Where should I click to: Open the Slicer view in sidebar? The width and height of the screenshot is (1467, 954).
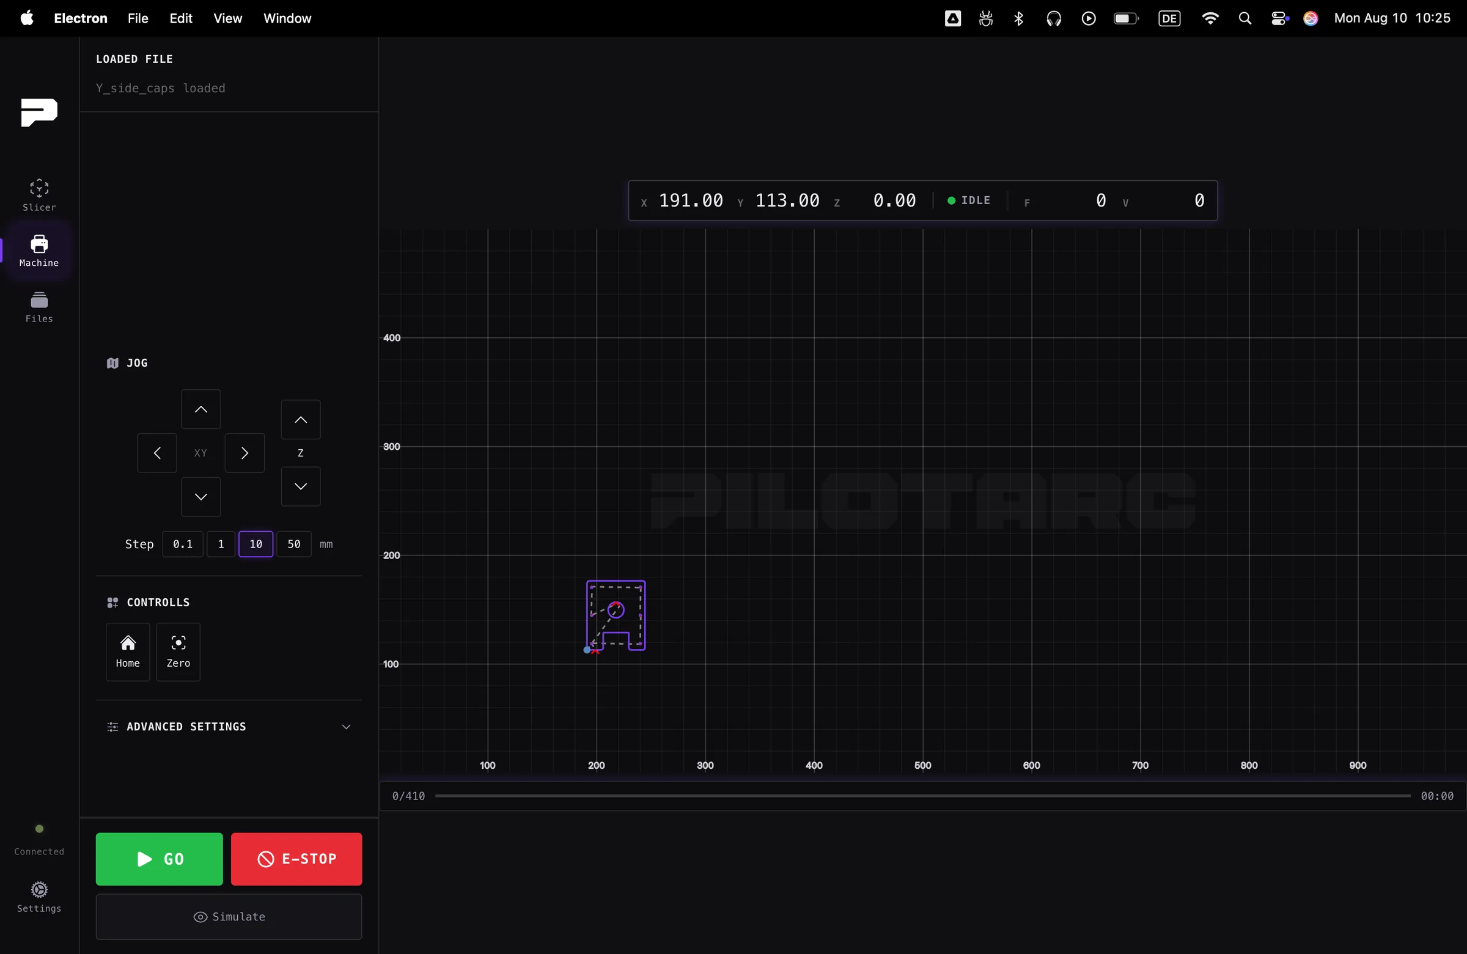click(x=39, y=195)
